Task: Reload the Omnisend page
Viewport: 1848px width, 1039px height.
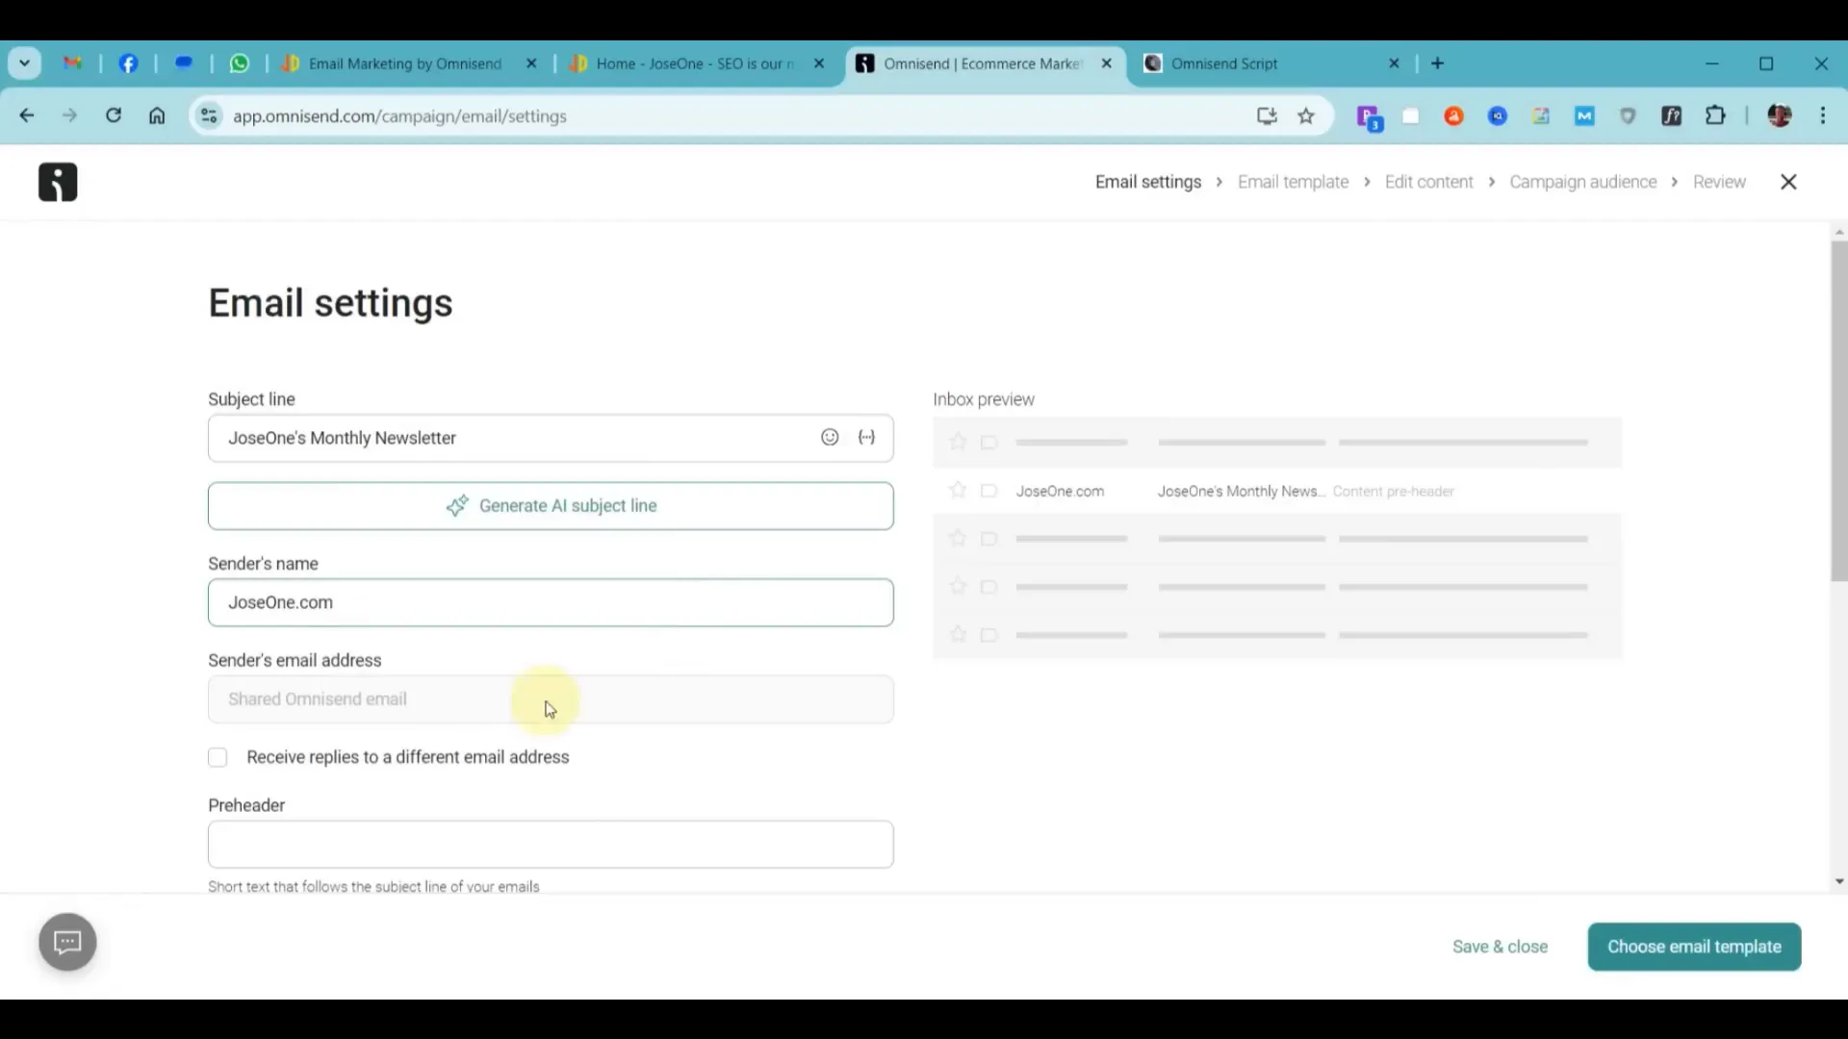Action: 114,116
